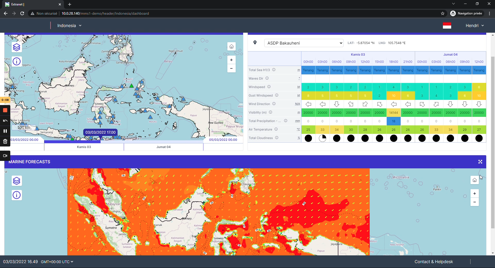Image resolution: width=495 pixels, height=268 pixels.
Task: Change the GMT+00:00 UTC timezone
Action: [57, 262]
